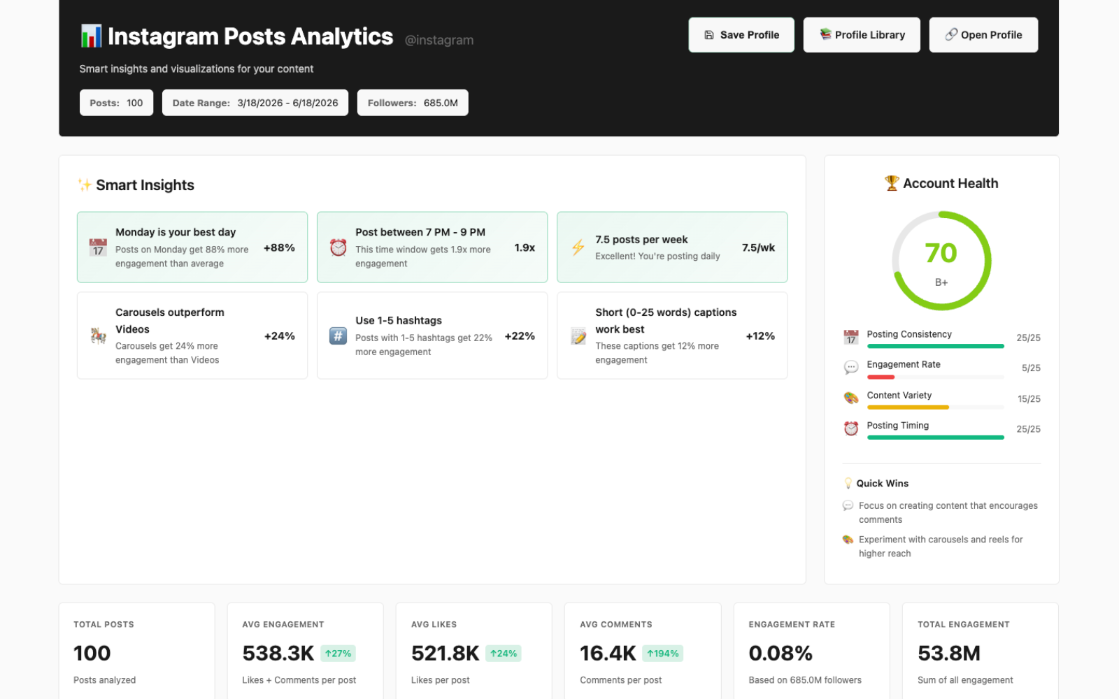Click 'Sum of all engagement' text
This screenshot has height=699, width=1119.
click(x=965, y=680)
